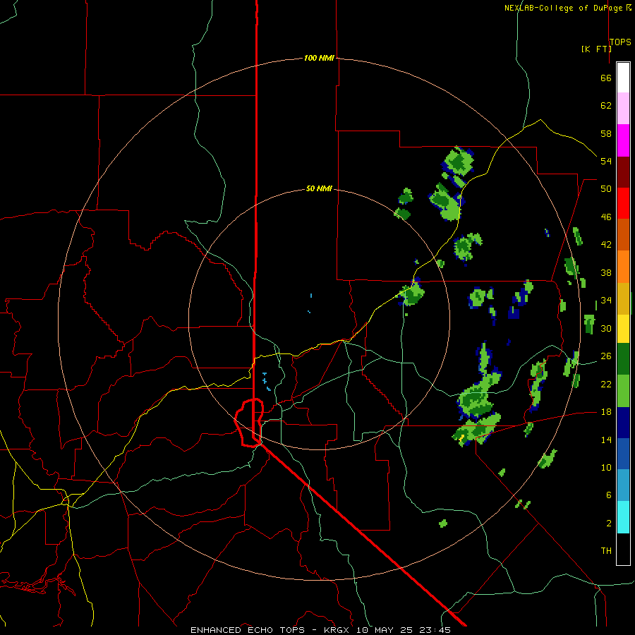The height and width of the screenshot is (635, 635).
Task: Pick the cyan legend block near 2
Action: [x=623, y=517]
